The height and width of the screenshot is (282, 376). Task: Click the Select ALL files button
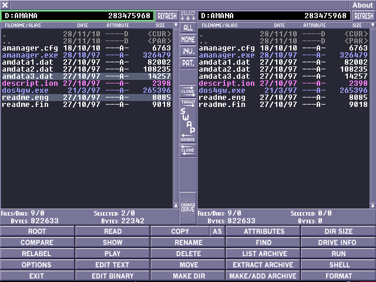188,28
